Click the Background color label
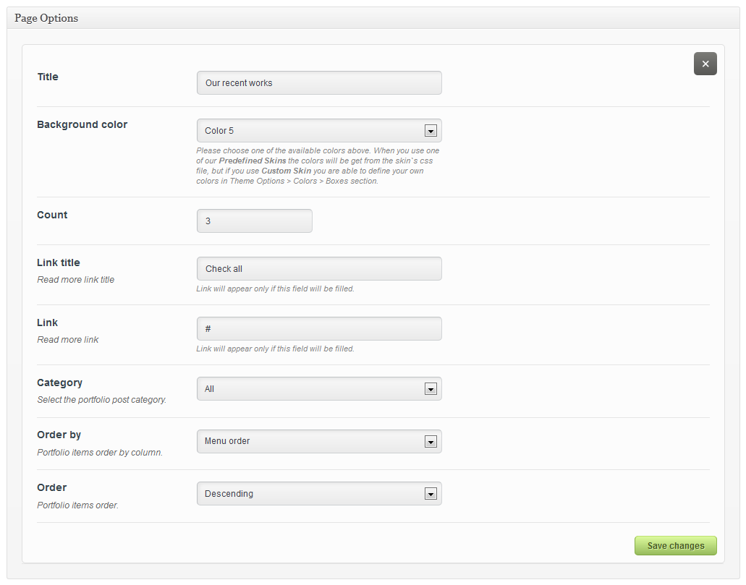This screenshot has width=746, height=585. tap(82, 124)
